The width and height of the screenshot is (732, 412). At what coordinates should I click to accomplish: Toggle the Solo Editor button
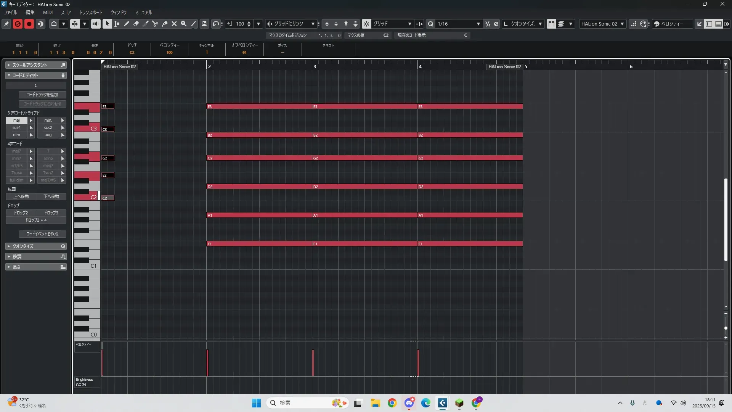click(x=18, y=24)
